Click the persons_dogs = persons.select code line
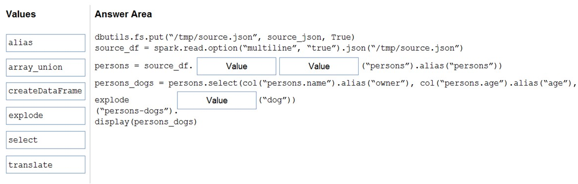 click(x=336, y=83)
